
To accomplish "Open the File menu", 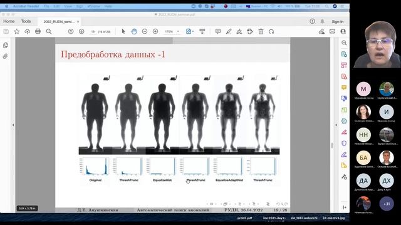I will [x=46, y=6].
